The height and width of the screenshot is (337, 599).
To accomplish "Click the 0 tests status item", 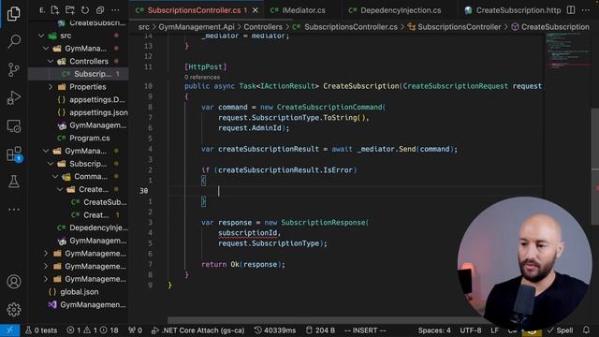I will [x=41, y=330].
